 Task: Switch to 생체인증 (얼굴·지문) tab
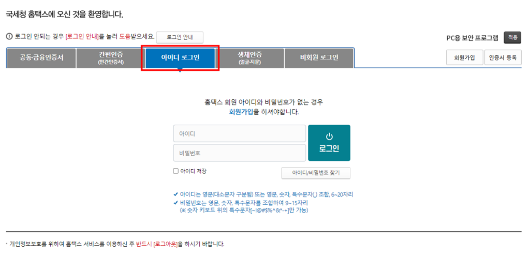click(250, 58)
